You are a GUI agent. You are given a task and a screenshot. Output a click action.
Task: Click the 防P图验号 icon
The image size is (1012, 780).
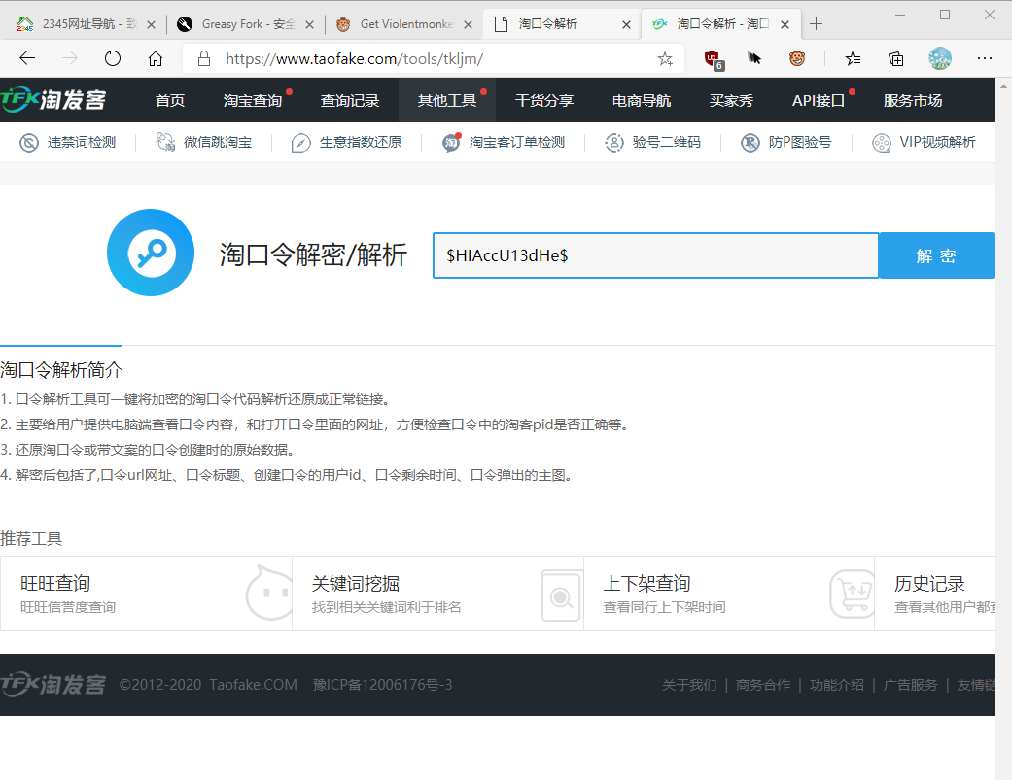pos(750,143)
